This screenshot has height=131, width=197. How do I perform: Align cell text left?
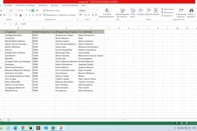click(26, 15)
